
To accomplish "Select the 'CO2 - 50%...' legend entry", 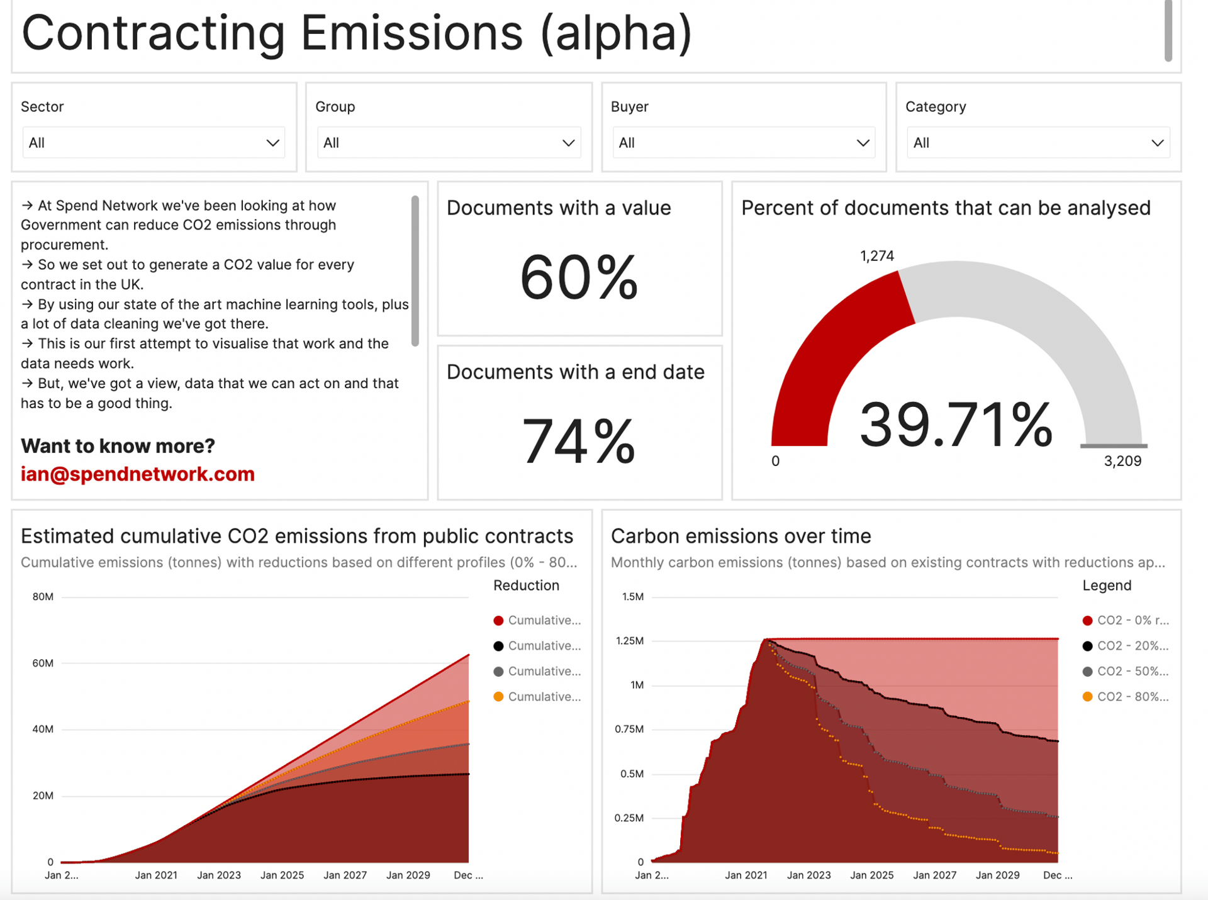I will point(1126,672).
